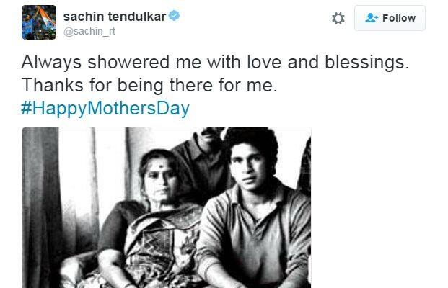Click the add-person icon inside Follow button
The image size is (448, 288).
coord(372,18)
